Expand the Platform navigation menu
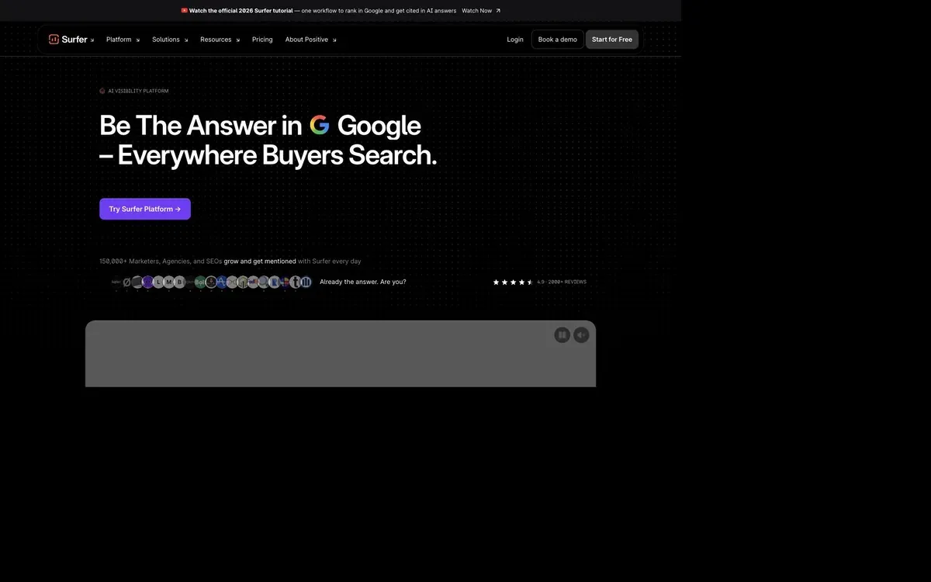The width and height of the screenshot is (931, 582). point(123,40)
